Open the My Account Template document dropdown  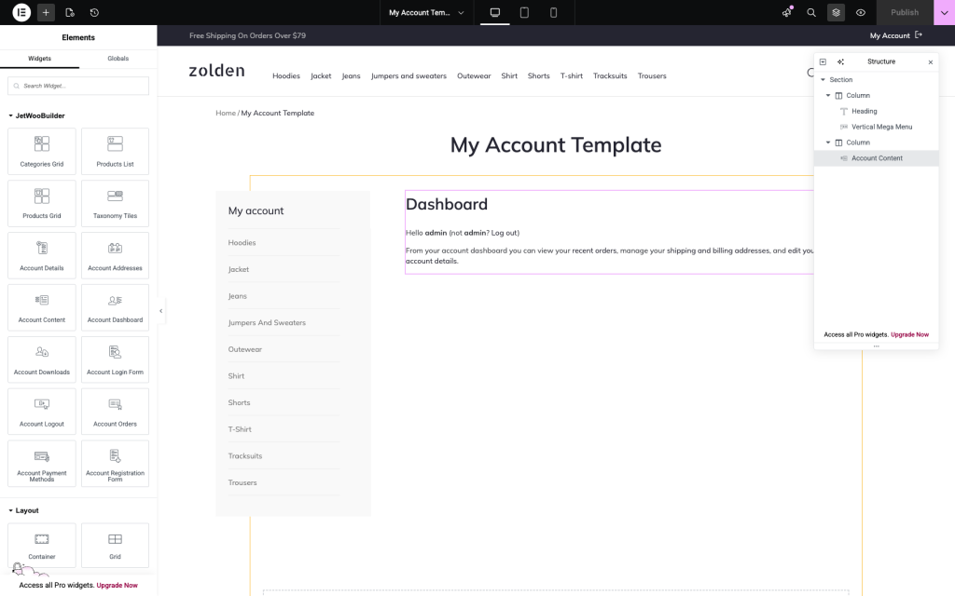tap(426, 12)
